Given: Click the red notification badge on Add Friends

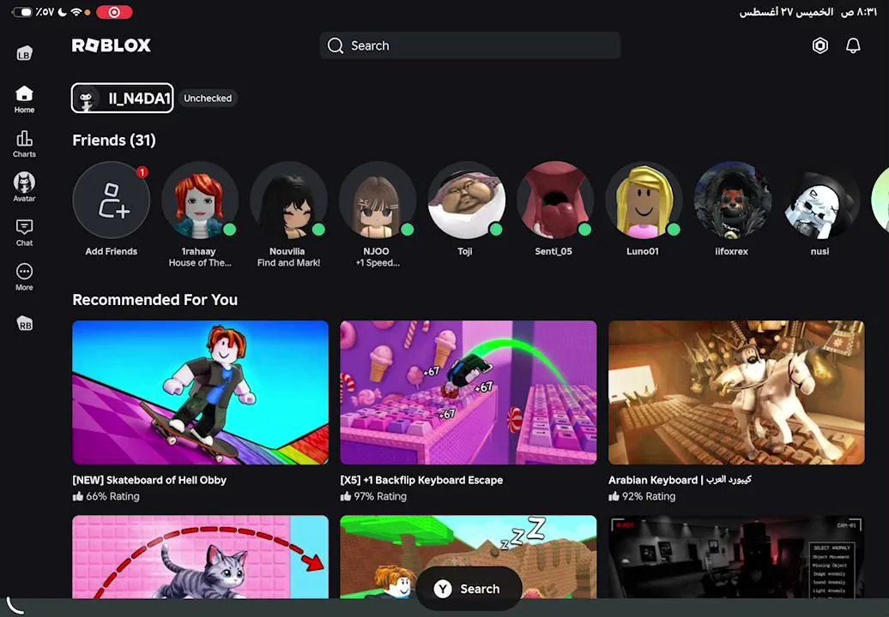Looking at the screenshot, I should [x=142, y=171].
